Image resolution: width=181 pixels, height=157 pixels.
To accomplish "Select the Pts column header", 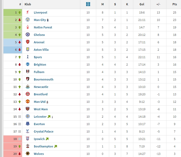I will [x=175, y=4].
